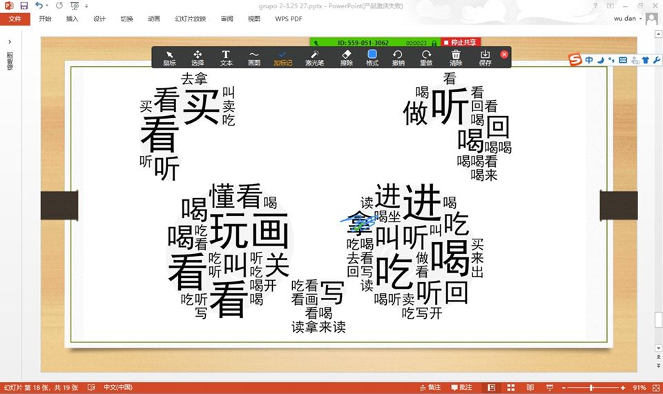Viewport: 663px width, 394px height.
Task: Pick the 画图 draw tool
Action: (x=253, y=58)
